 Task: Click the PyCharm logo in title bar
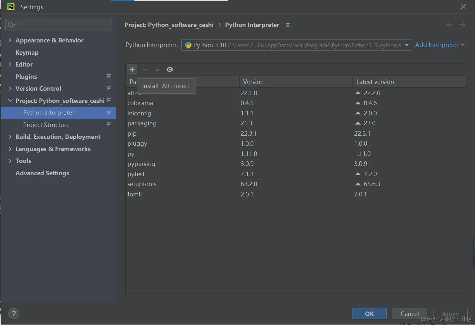coord(11,7)
